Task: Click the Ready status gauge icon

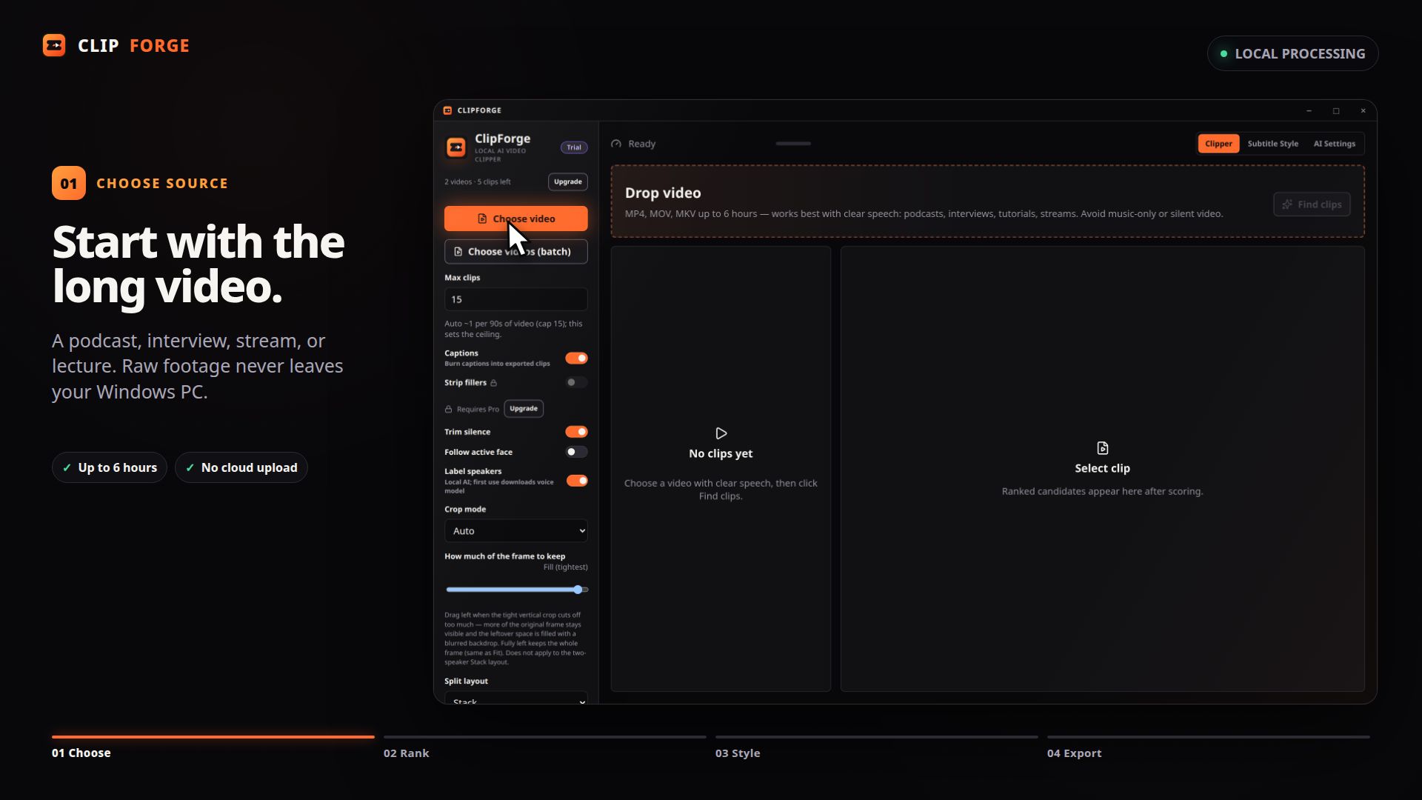Action: point(616,144)
